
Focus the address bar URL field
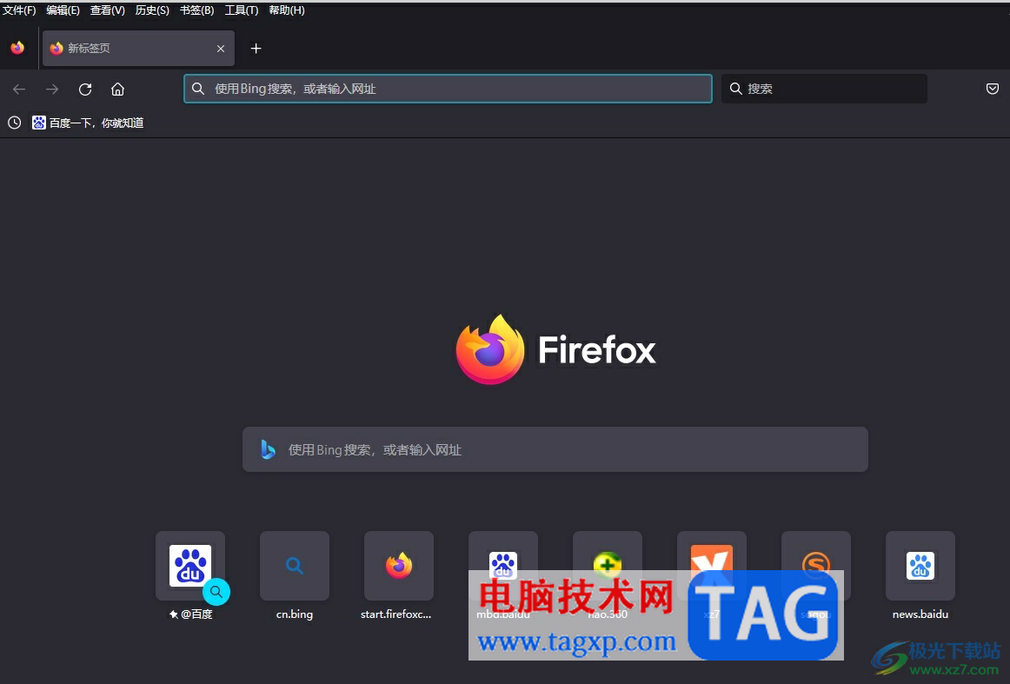(x=448, y=89)
